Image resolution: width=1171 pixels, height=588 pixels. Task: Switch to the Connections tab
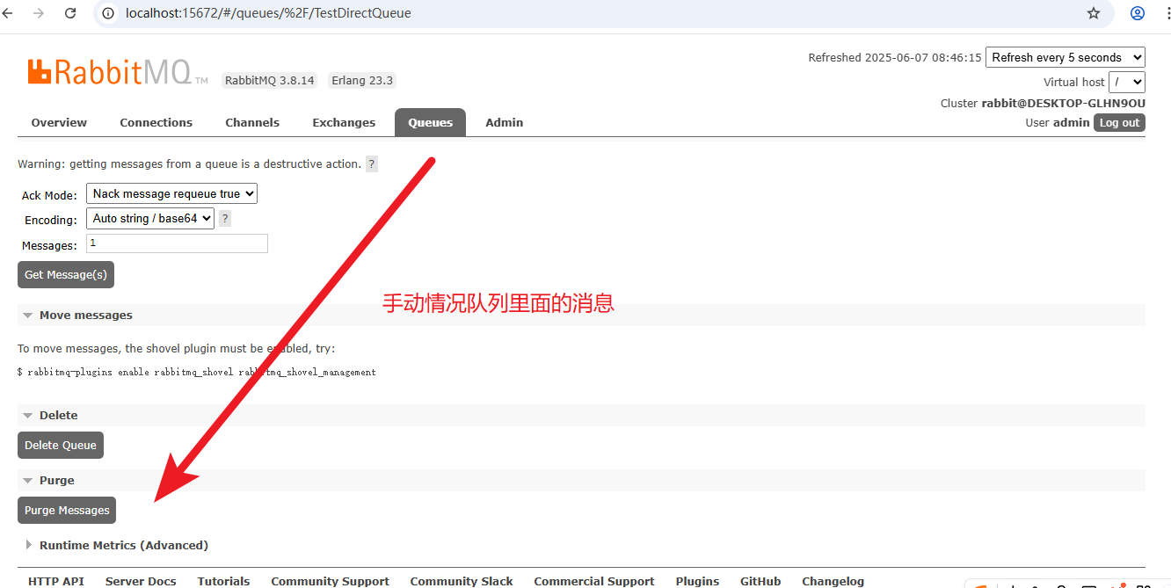point(156,123)
